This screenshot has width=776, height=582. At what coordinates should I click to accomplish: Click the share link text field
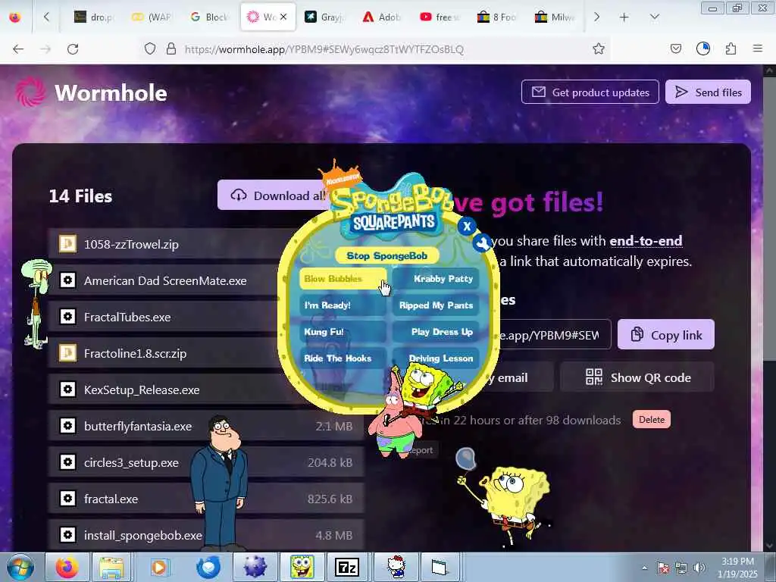[554, 335]
